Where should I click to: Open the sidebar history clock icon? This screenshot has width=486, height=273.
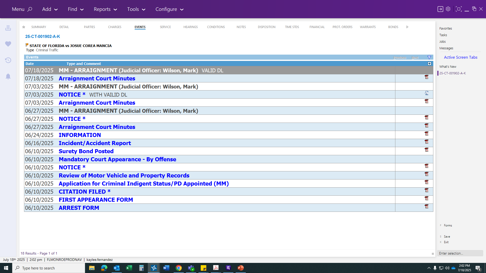coord(8,60)
